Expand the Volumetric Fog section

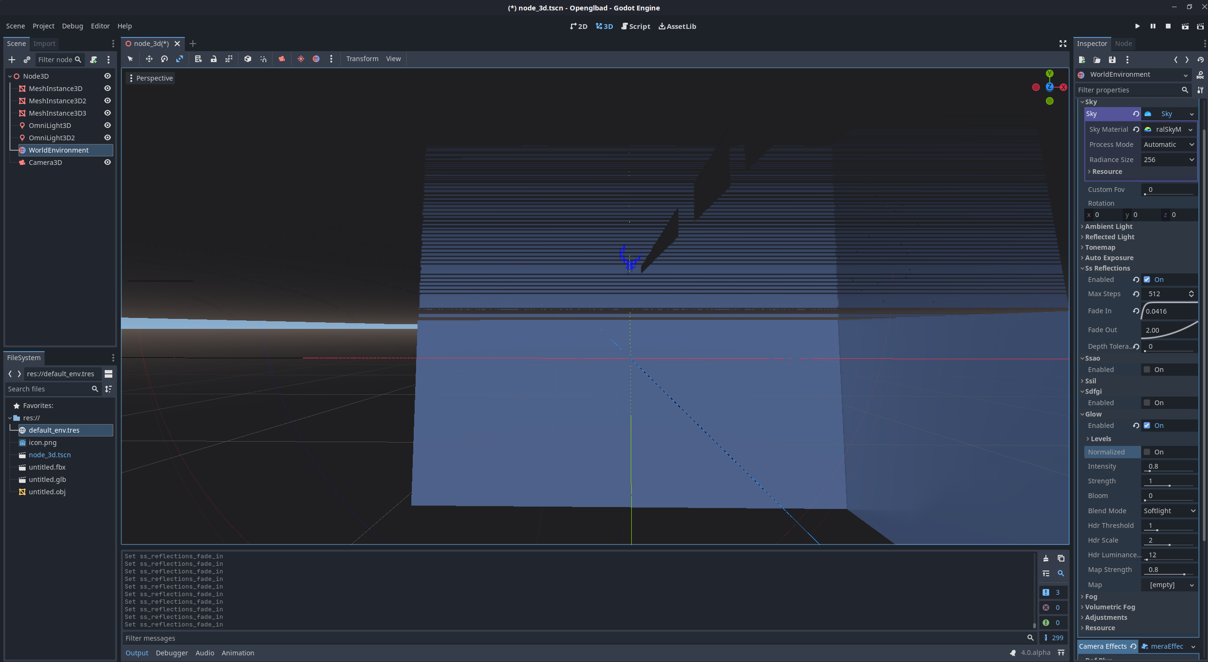click(x=1109, y=607)
